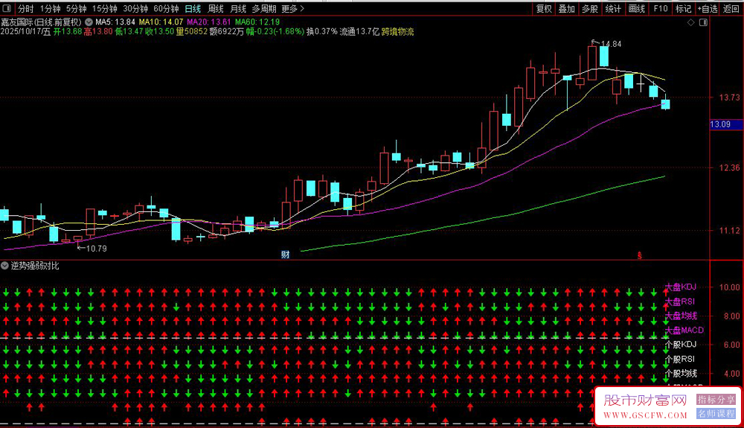The height and width of the screenshot is (428, 744).
Task: Expand the 更多 periods menu
Action: (293, 9)
